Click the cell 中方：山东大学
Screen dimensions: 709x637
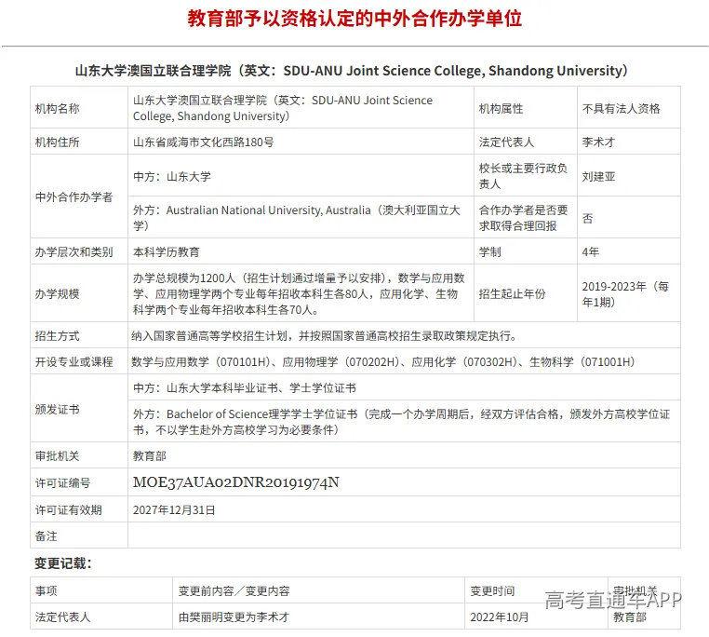coord(301,175)
